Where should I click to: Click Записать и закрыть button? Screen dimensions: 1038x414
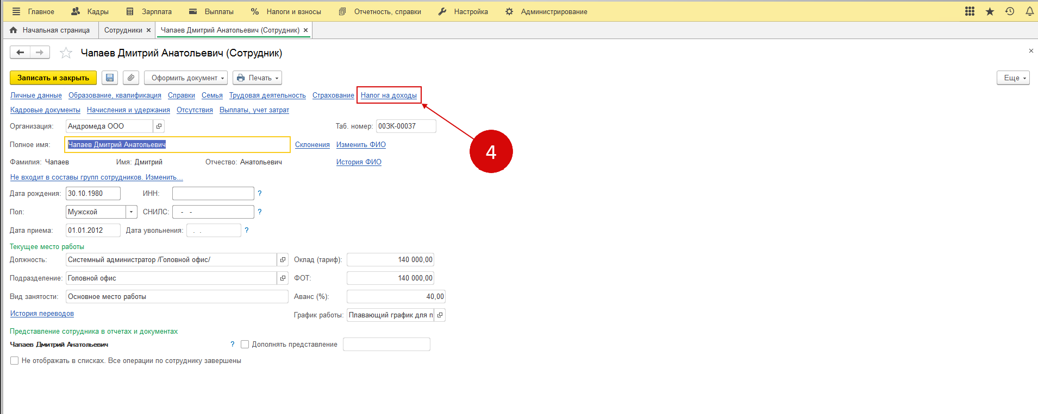pos(53,78)
